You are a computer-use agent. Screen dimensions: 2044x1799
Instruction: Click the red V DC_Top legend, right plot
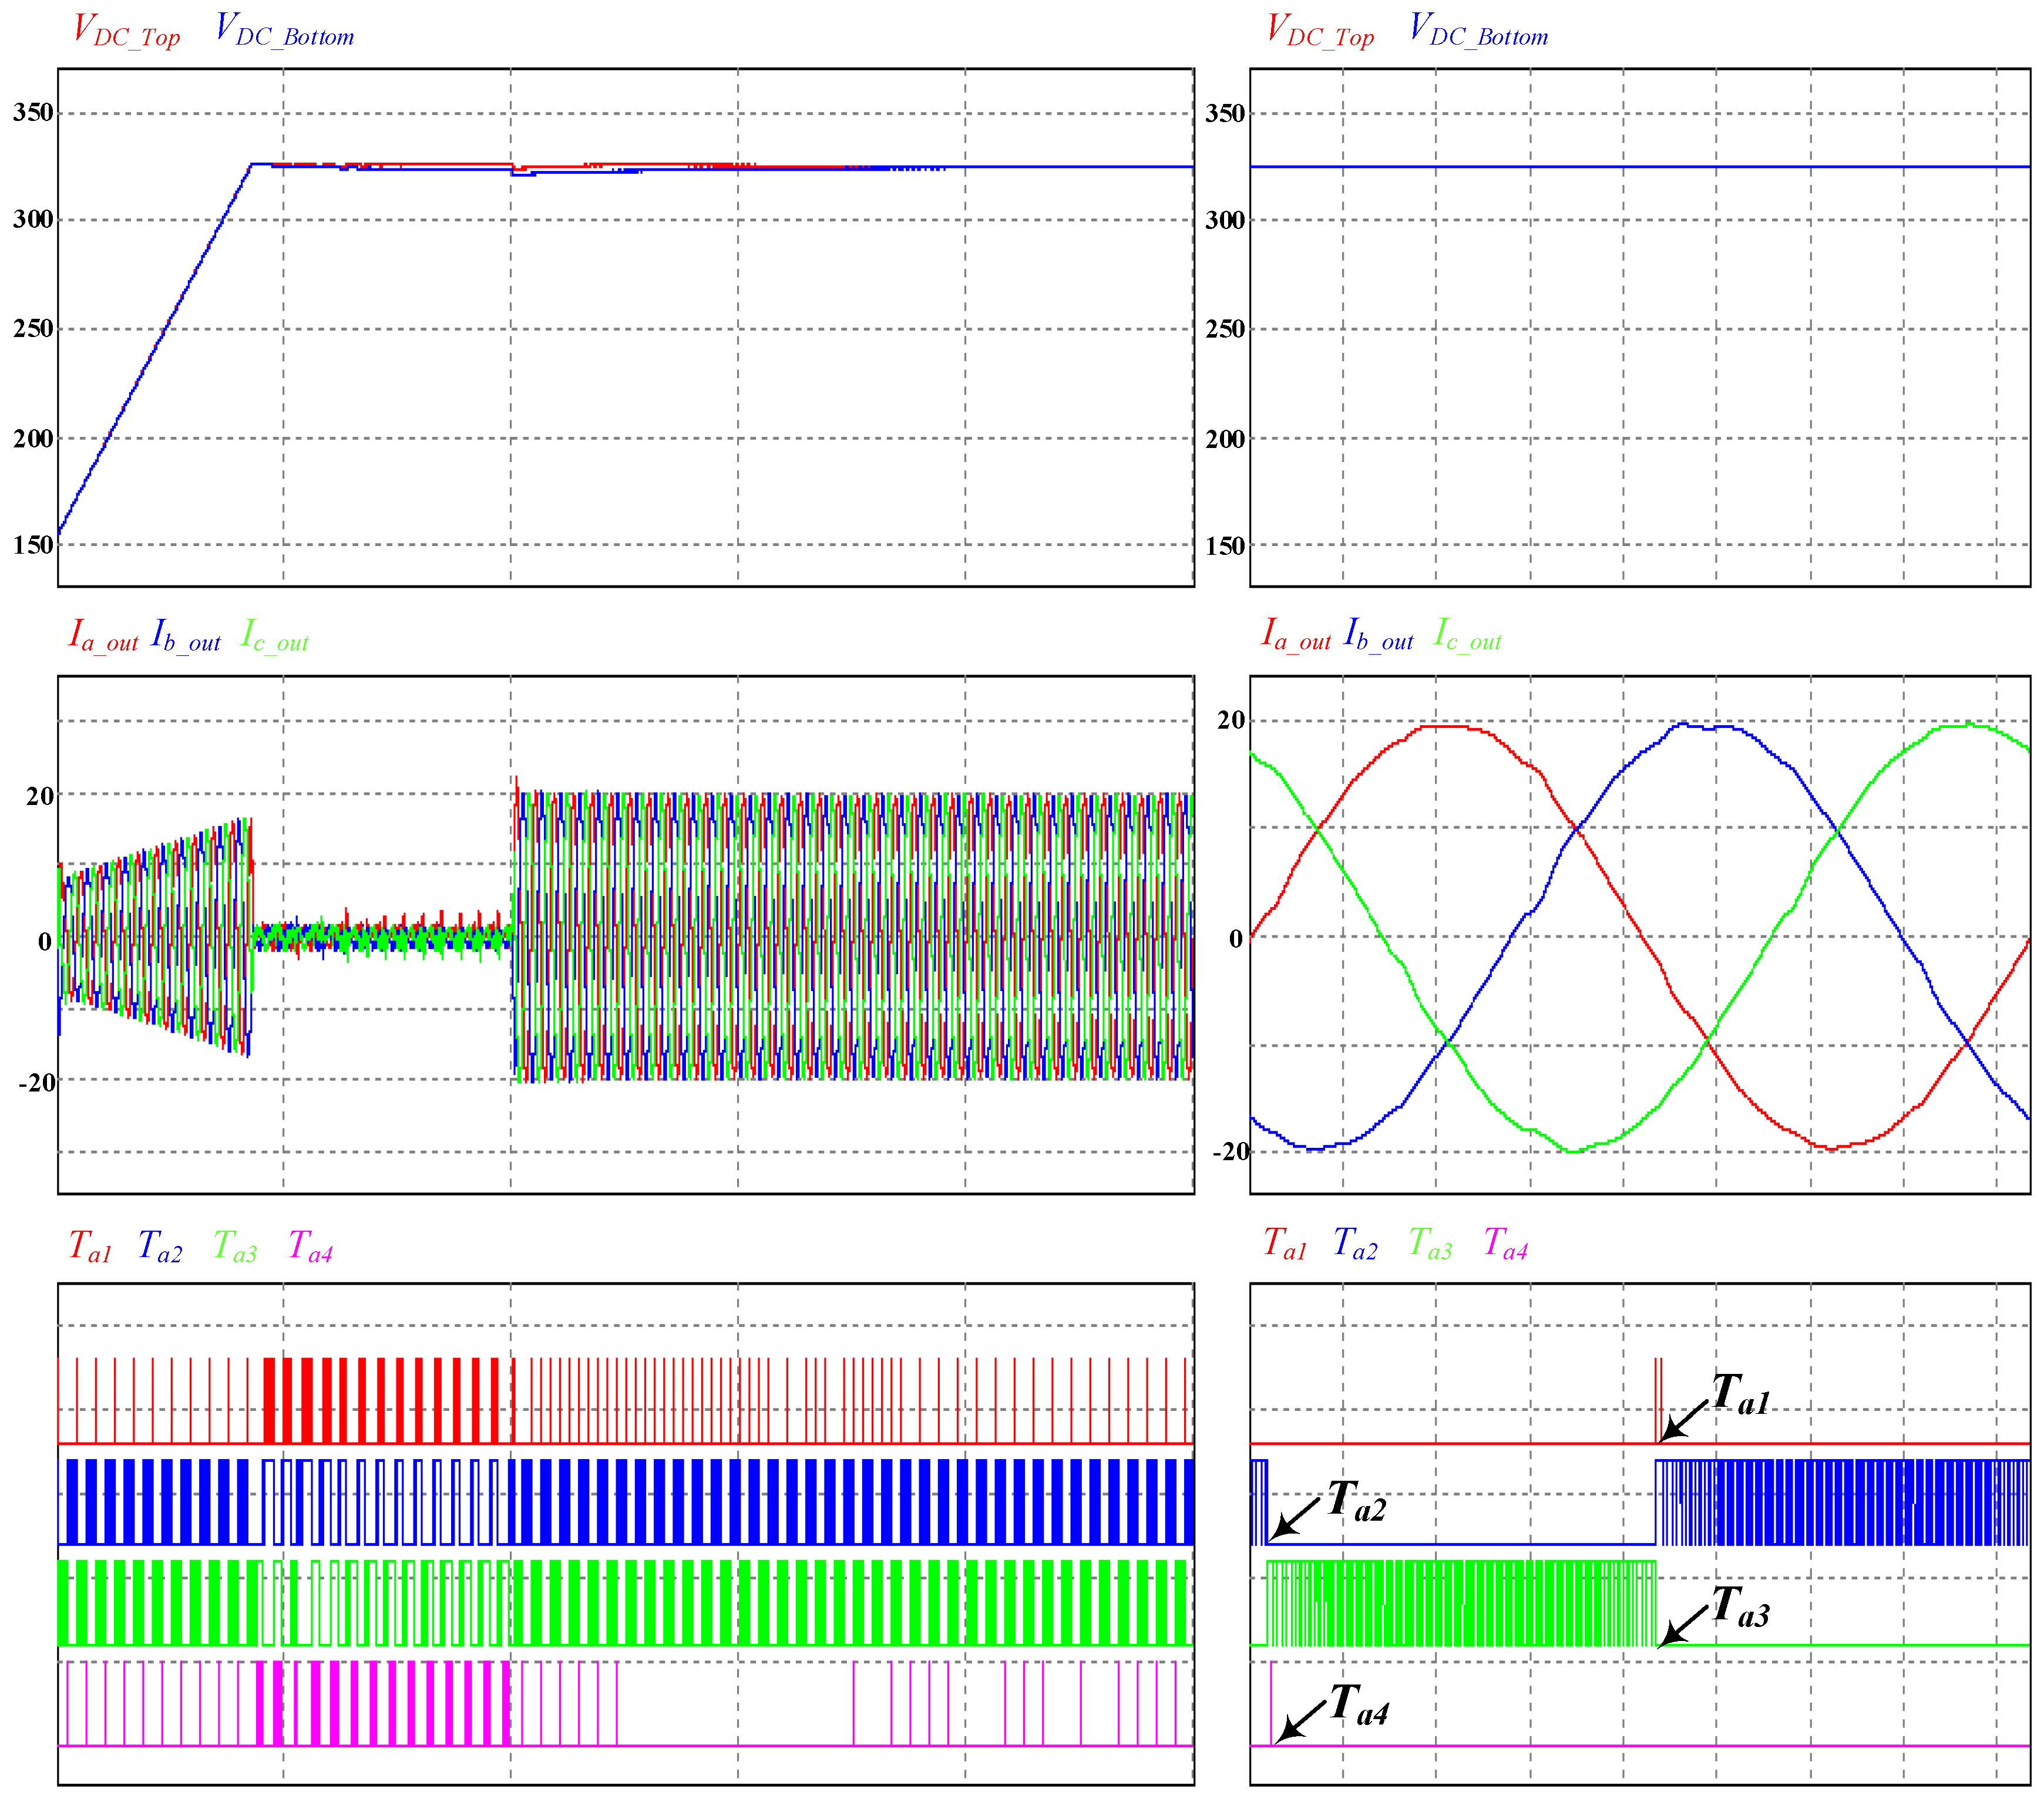(x=1320, y=31)
